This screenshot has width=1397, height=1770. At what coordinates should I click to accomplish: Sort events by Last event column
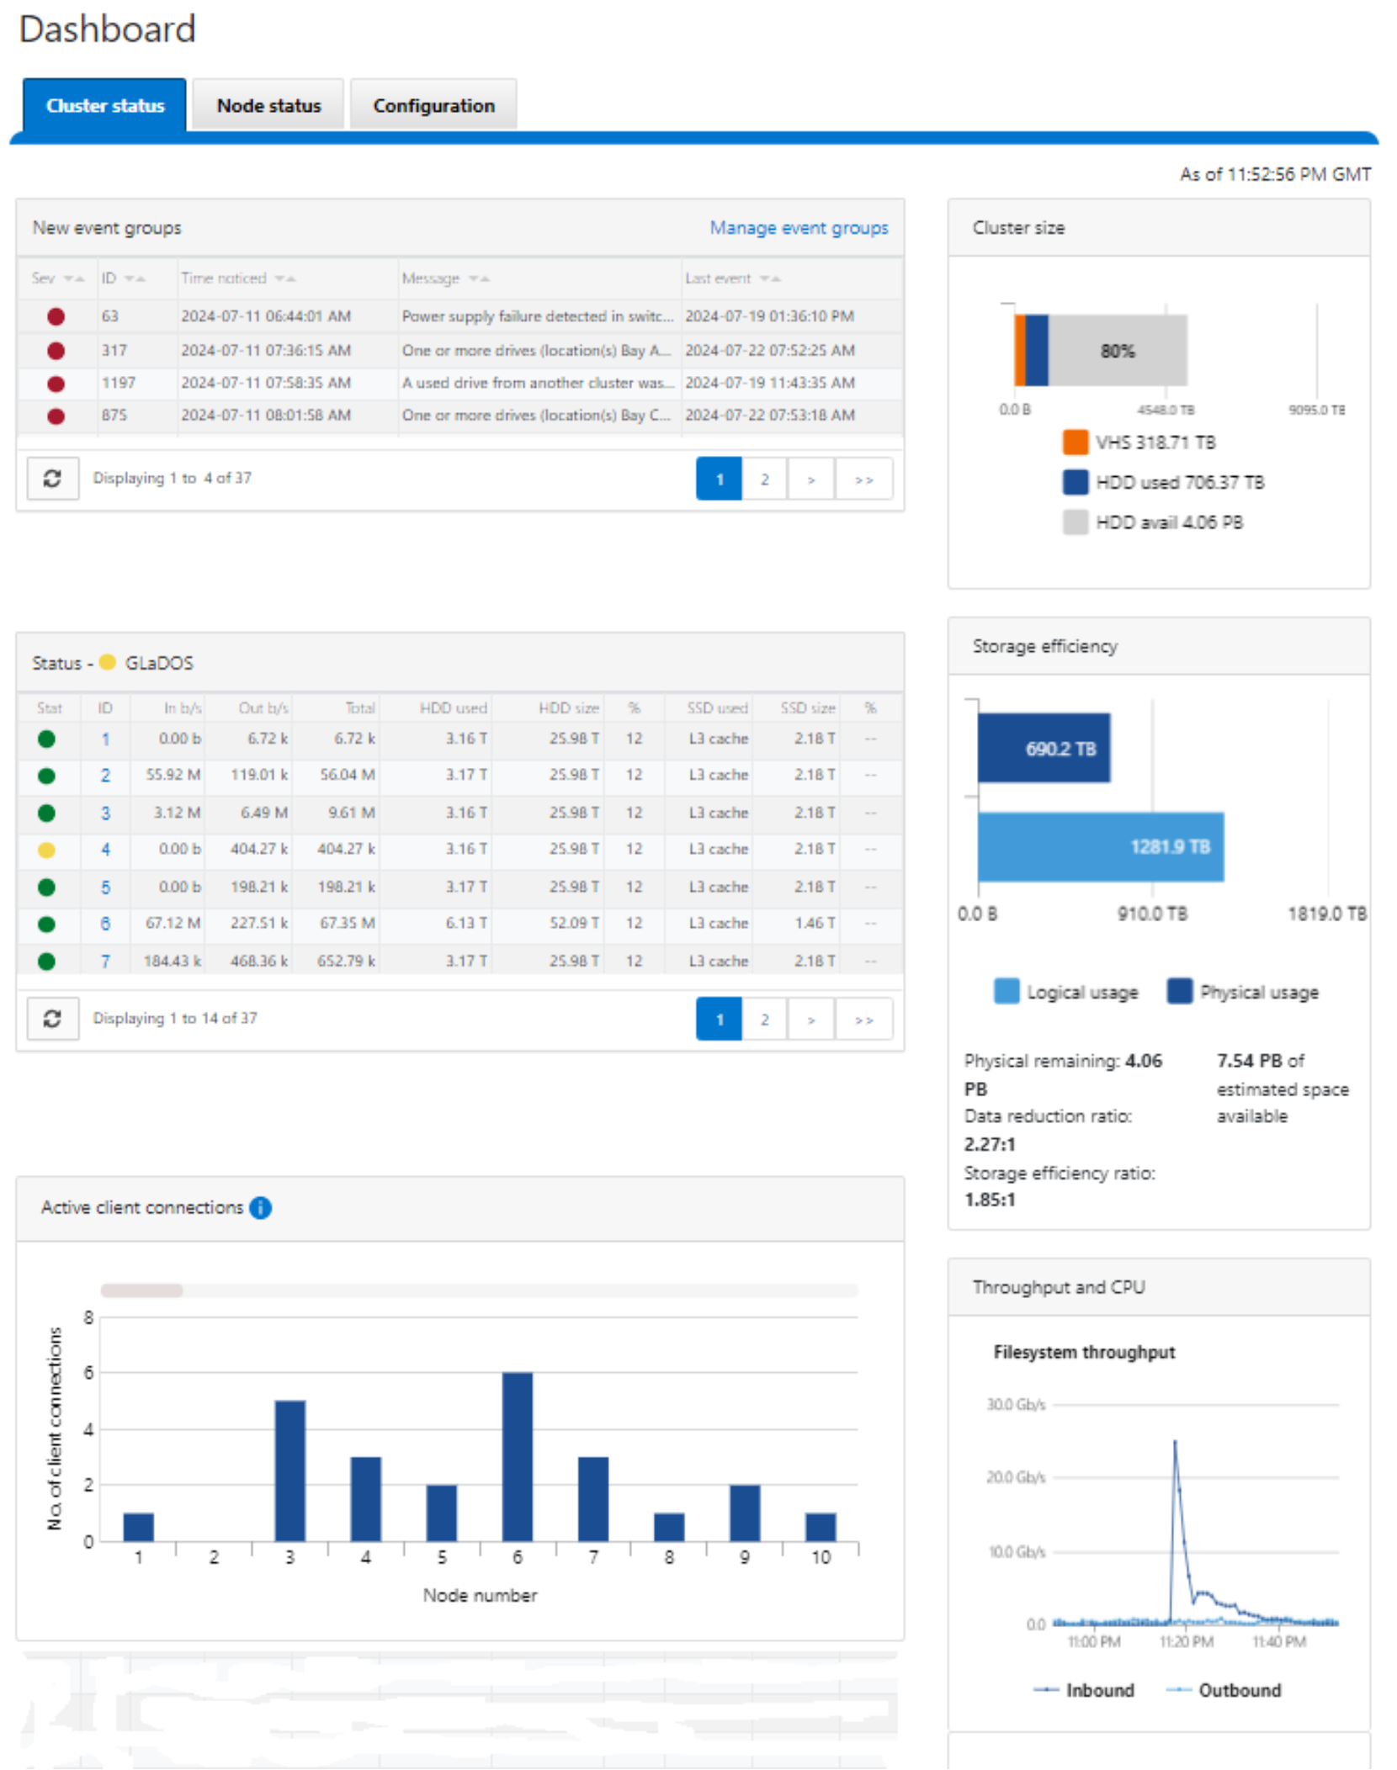point(732,278)
